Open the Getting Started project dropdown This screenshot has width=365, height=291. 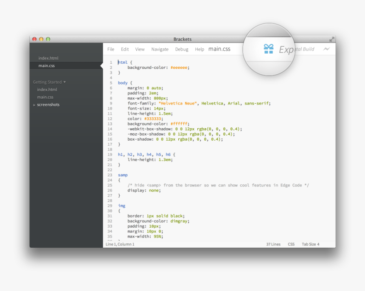[49, 82]
